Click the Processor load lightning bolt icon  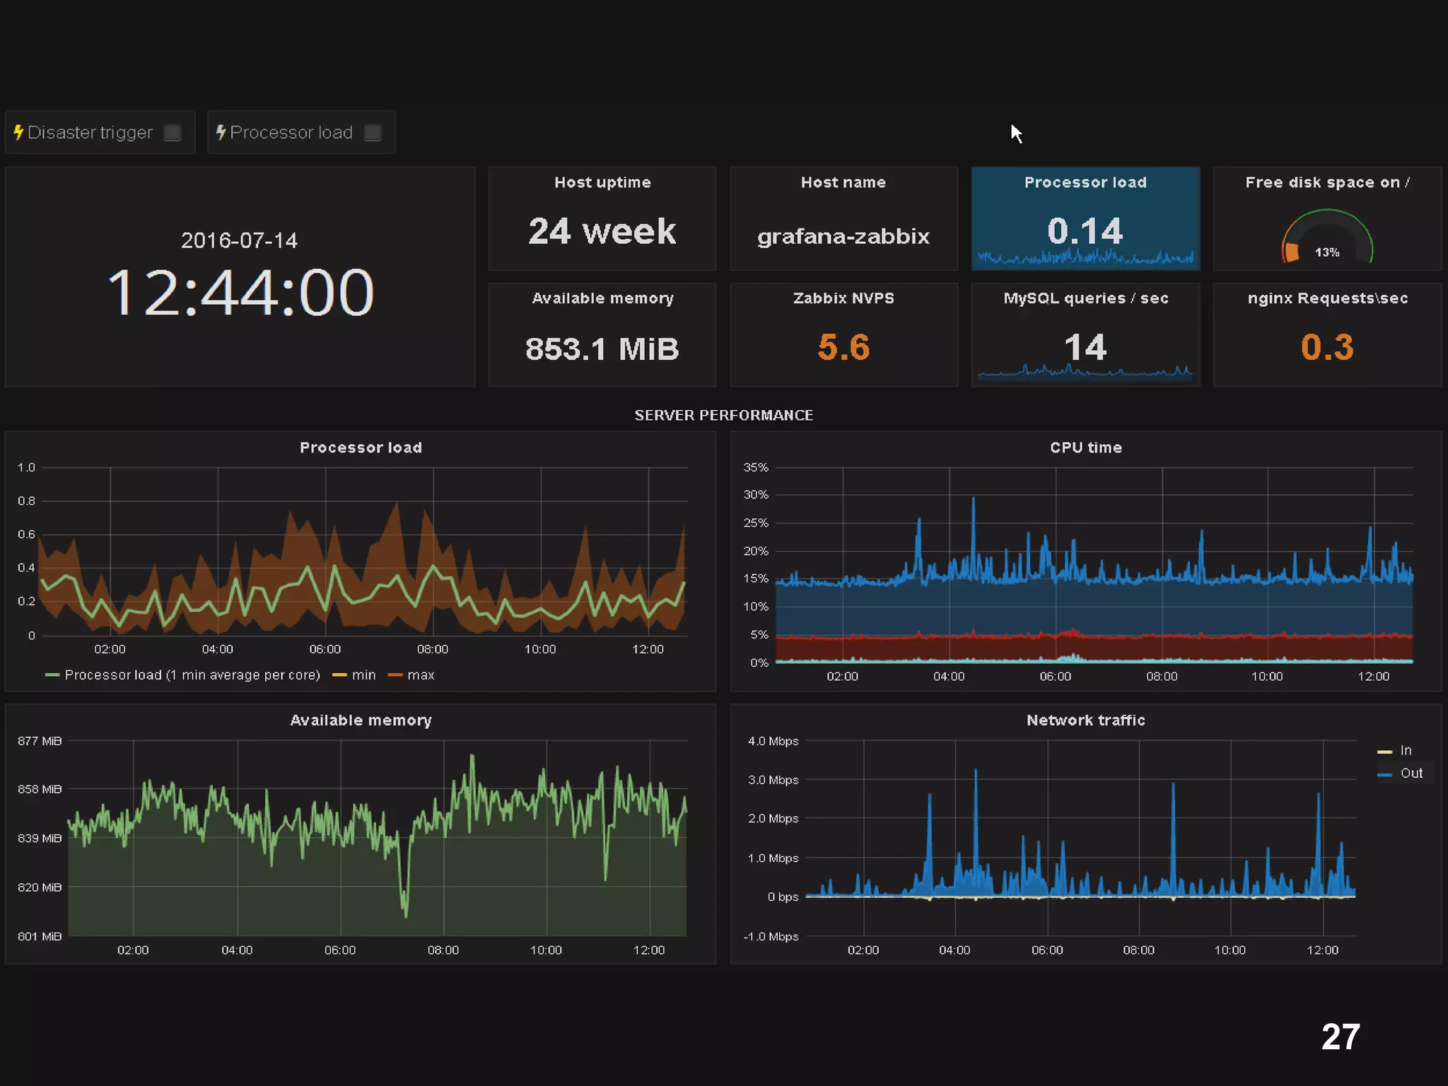click(x=221, y=132)
